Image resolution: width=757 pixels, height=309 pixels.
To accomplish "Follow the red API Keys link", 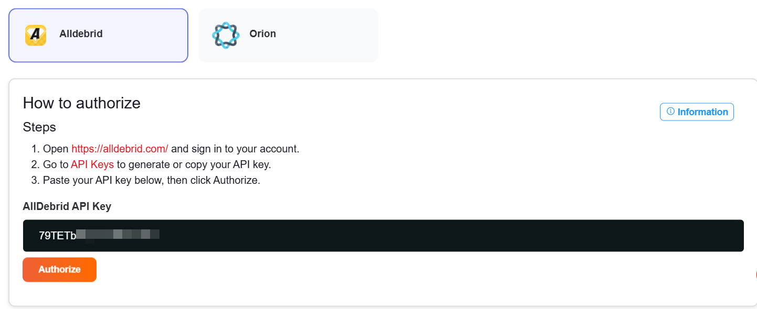I will (92, 164).
